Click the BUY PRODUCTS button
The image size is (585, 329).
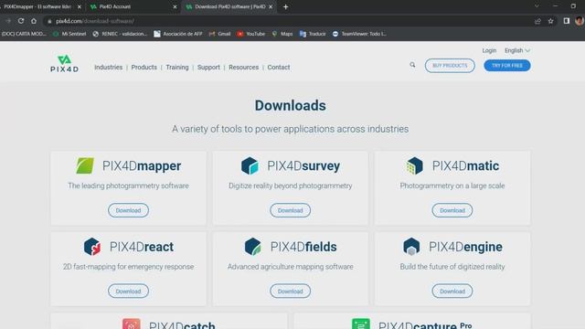450,65
